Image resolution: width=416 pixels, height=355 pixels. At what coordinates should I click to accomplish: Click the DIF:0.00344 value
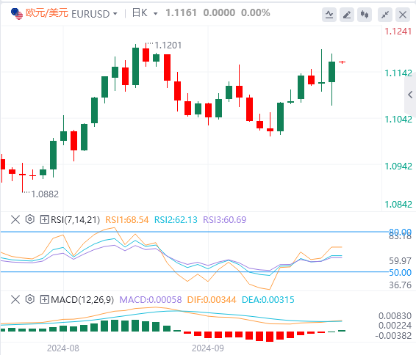tap(212, 300)
